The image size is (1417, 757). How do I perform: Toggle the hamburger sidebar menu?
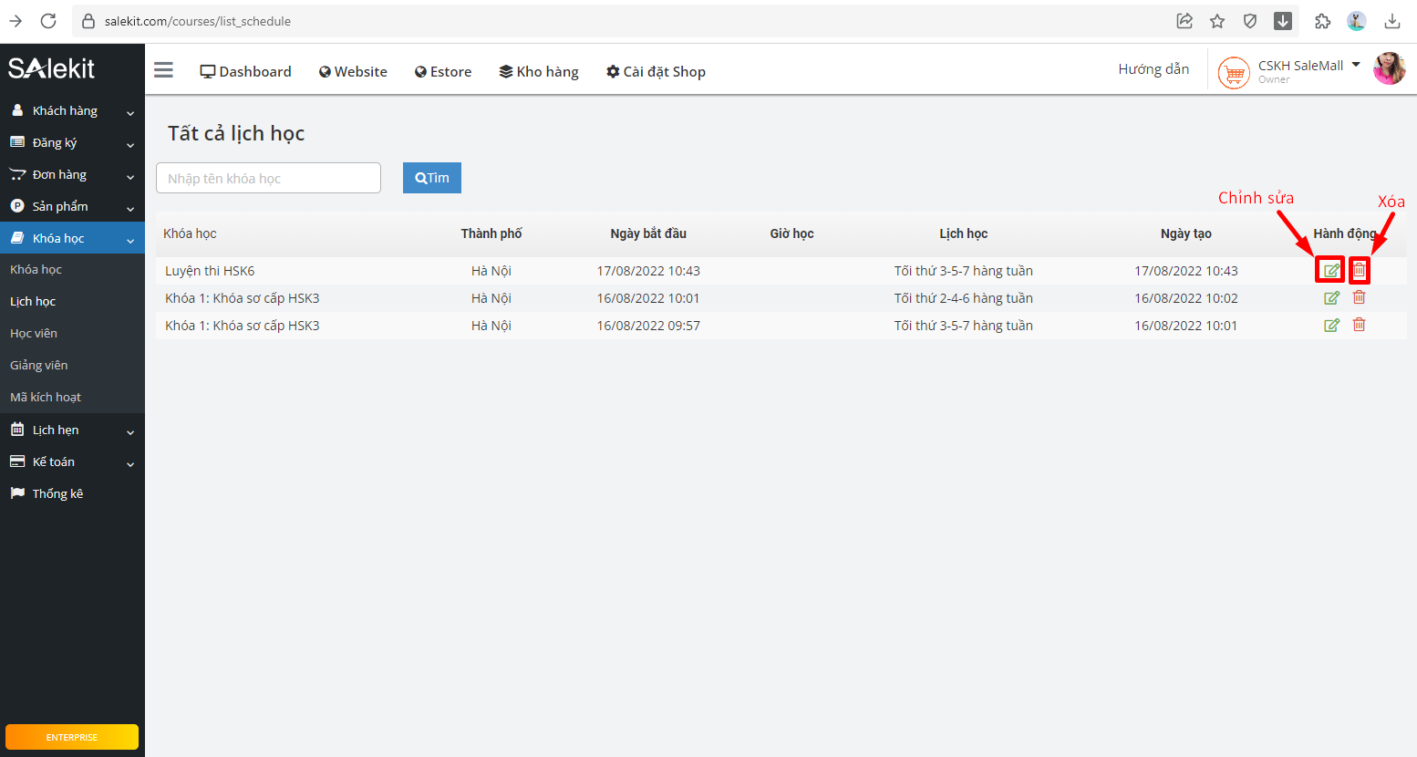(x=163, y=70)
